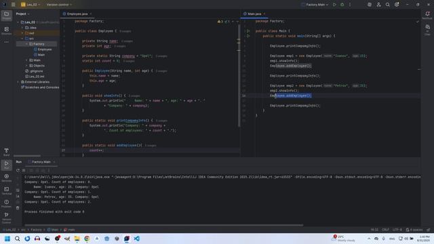Open Windows Start menu
The height and width of the screenshot is (244, 434).
[x=7, y=239]
